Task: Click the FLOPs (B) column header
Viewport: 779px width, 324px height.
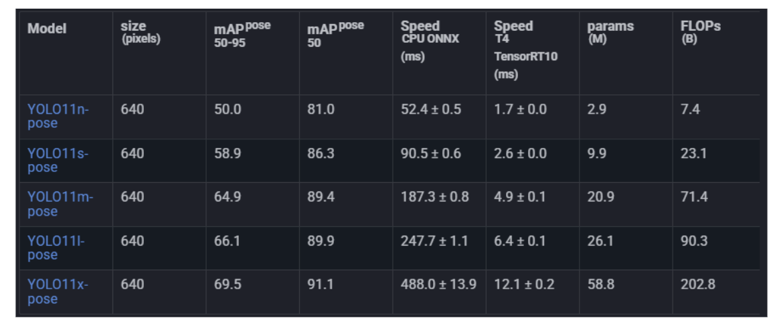Action: [x=700, y=32]
